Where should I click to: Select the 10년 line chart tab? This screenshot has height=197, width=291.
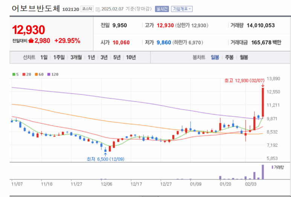[x=131, y=57]
